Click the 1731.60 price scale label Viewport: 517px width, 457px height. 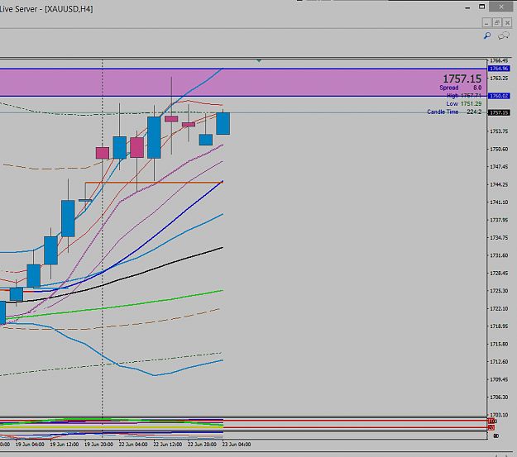(x=499, y=255)
